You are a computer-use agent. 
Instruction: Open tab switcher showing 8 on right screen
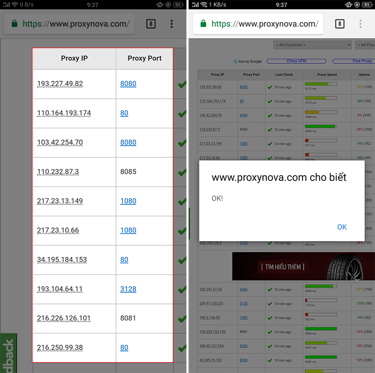(x=339, y=24)
